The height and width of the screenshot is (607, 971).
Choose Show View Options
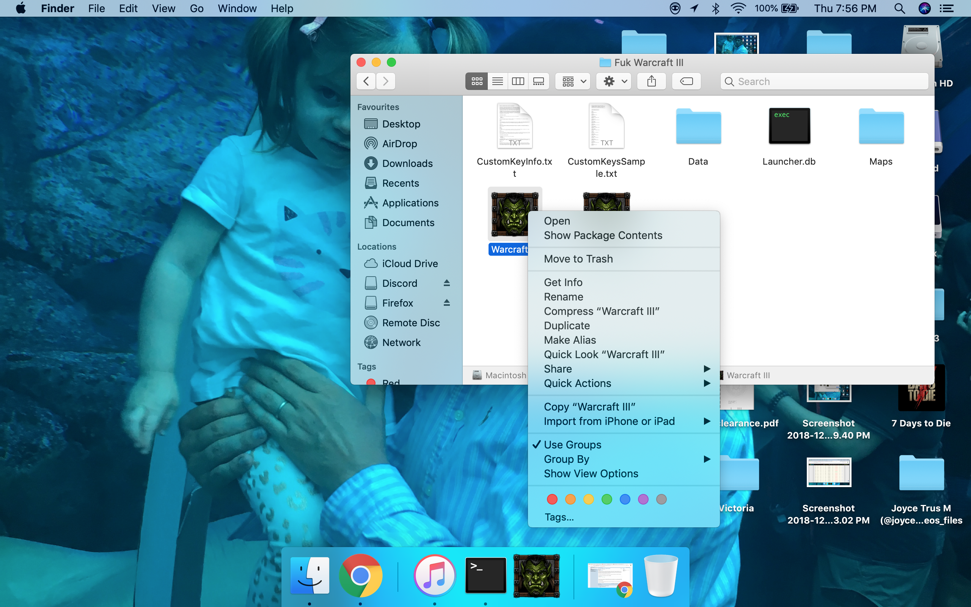(624, 474)
